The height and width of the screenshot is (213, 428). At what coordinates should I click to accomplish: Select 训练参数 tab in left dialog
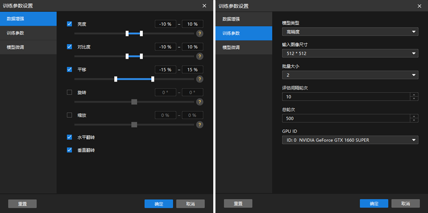pyautogui.click(x=28, y=33)
